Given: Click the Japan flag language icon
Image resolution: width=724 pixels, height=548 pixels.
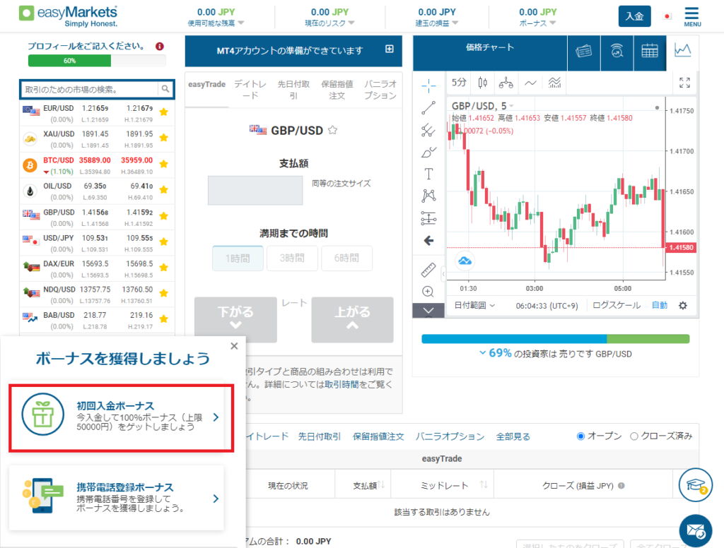Looking at the screenshot, I should pos(667,17).
